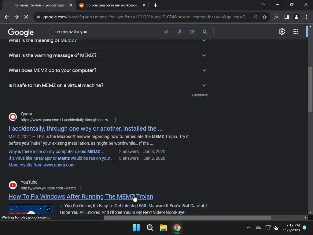Bookmark this page with the star
The width and height of the screenshot is (313, 235).
click(265, 17)
